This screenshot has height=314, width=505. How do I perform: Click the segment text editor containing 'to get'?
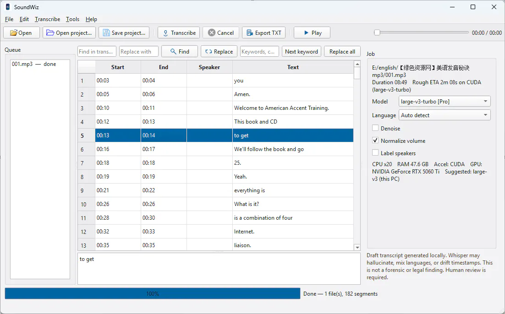[x=219, y=269]
